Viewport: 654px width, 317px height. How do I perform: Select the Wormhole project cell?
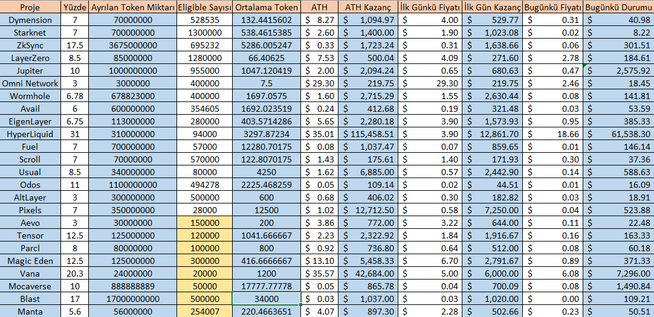tap(30, 96)
